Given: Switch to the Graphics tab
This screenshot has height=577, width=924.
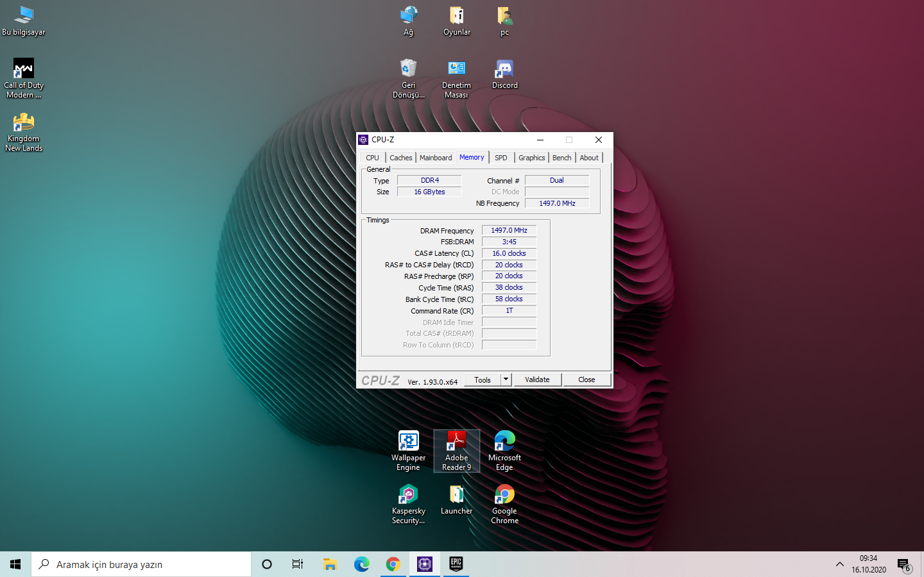Looking at the screenshot, I should pos(531,158).
